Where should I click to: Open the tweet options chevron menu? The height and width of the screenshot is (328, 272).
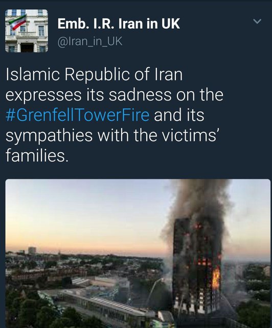click(x=257, y=22)
